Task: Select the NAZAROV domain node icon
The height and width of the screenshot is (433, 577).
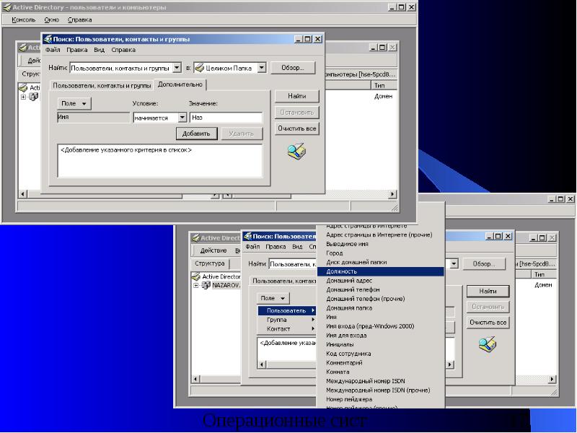Action: click(x=206, y=285)
